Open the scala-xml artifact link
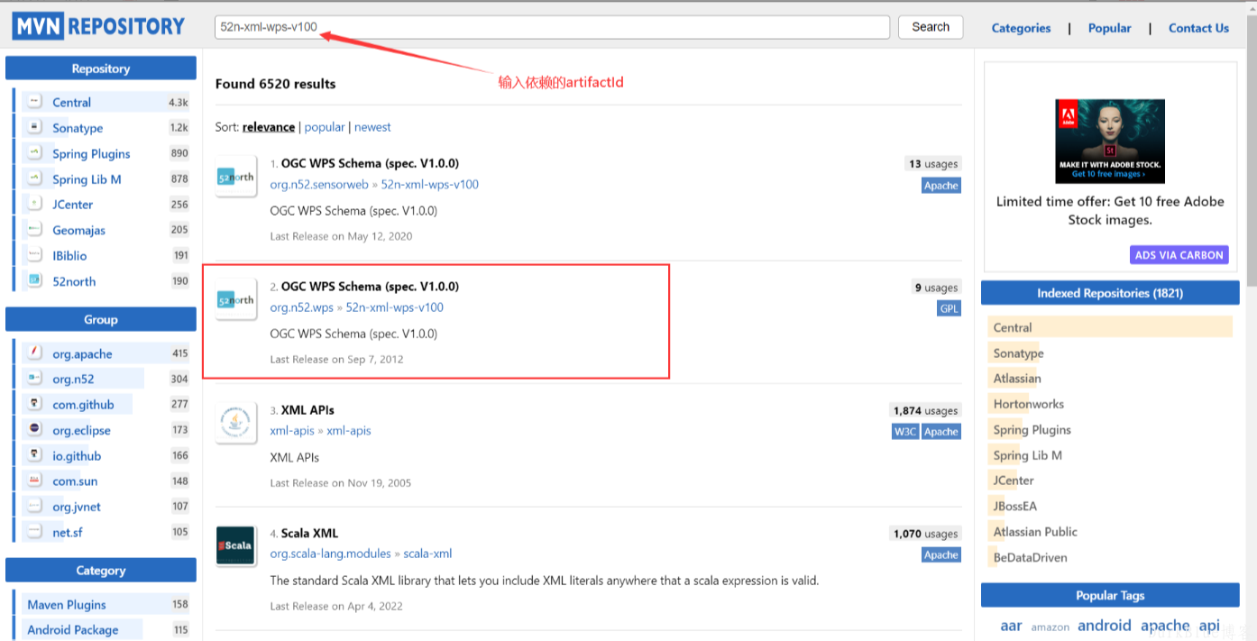This screenshot has width=1257, height=641. 427,554
